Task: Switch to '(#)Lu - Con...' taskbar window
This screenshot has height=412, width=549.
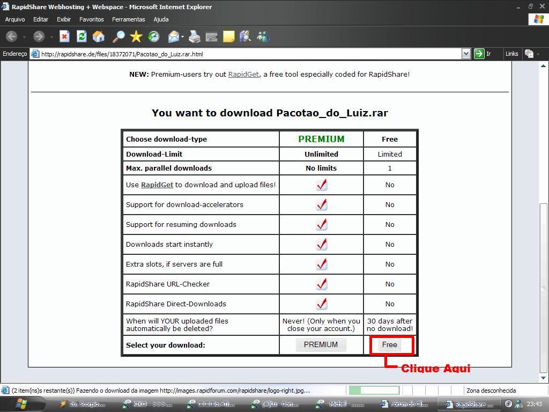Action: tap(275, 404)
